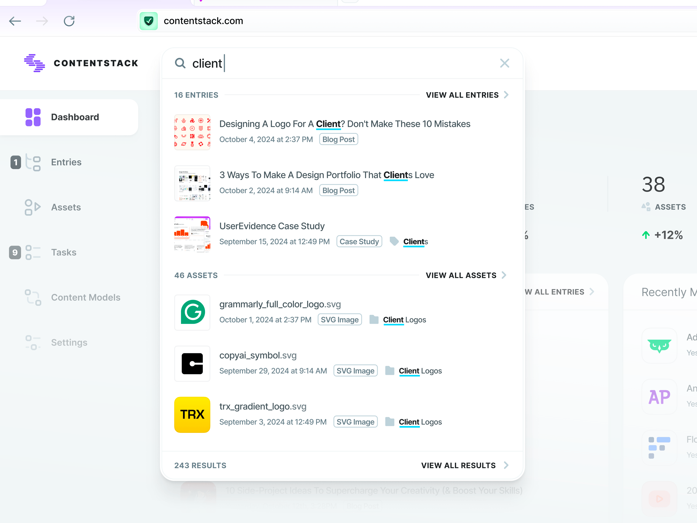Click the design portfolio thumbnail
This screenshot has width=697, height=523.
(192, 183)
